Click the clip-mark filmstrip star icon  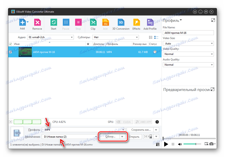[206, 144]
